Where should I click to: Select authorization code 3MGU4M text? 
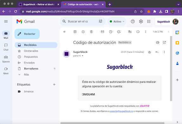tap(88, 94)
